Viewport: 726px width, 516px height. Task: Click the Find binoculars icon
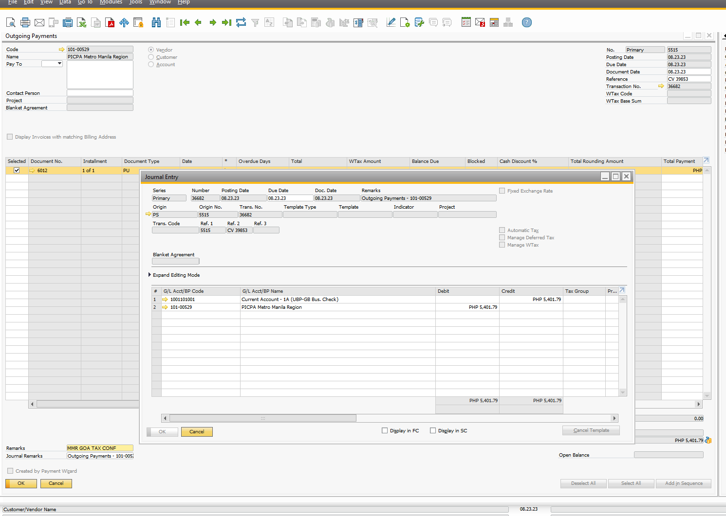[x=156, y=22]
